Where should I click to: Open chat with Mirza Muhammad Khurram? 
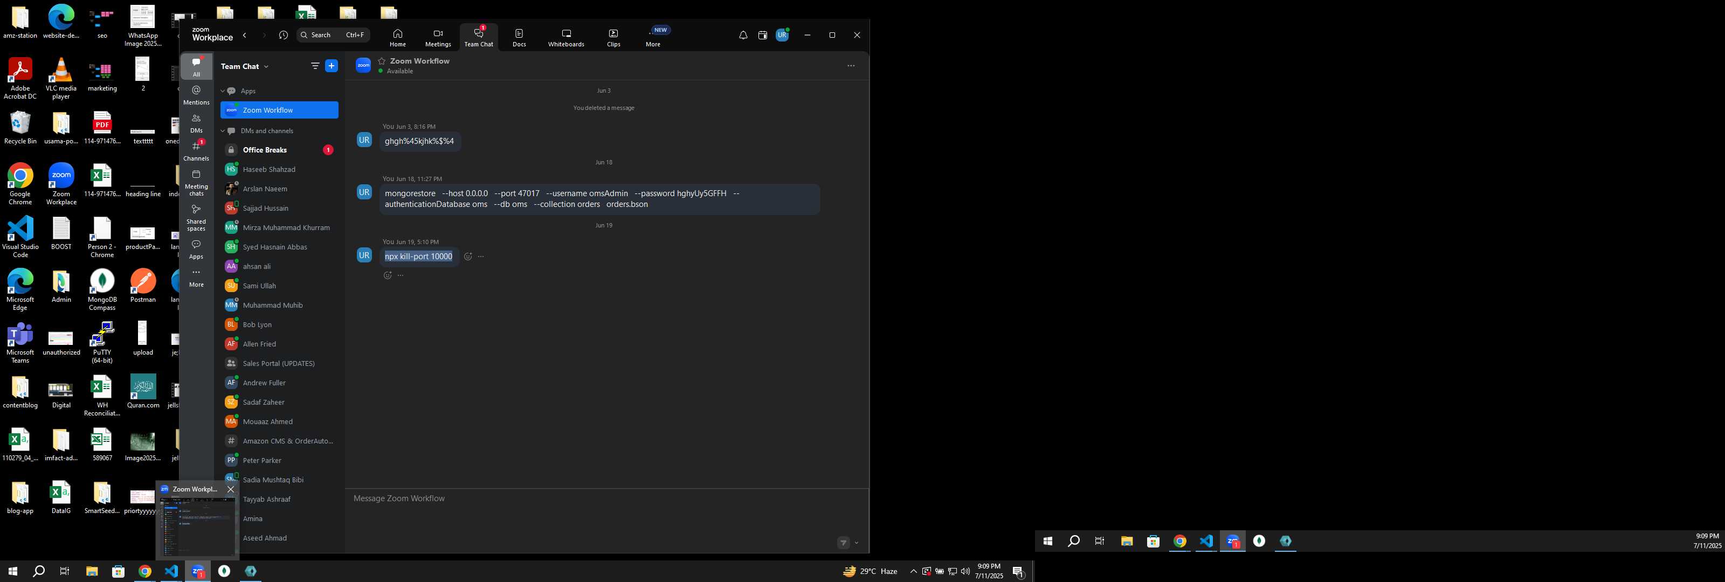tap(279, 228)
